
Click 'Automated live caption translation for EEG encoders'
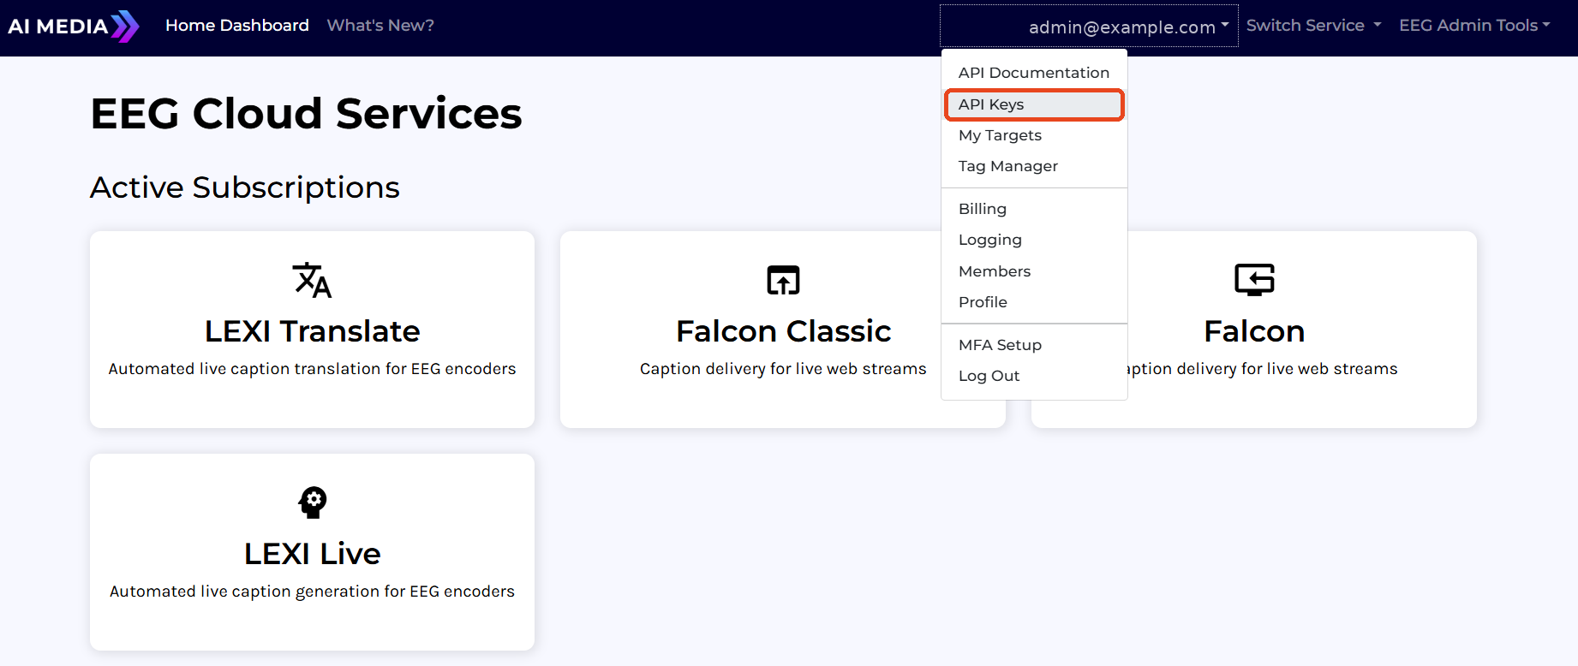tap(312, 369)
